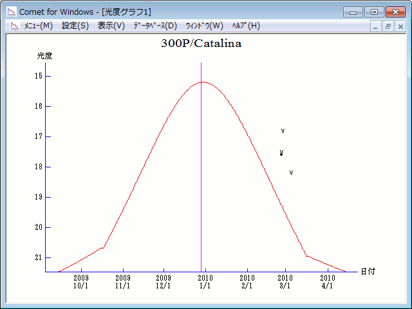Click the graph document icon in menu bar
The height and width of the screenshot is (309, 412).
tap(14, 26)
